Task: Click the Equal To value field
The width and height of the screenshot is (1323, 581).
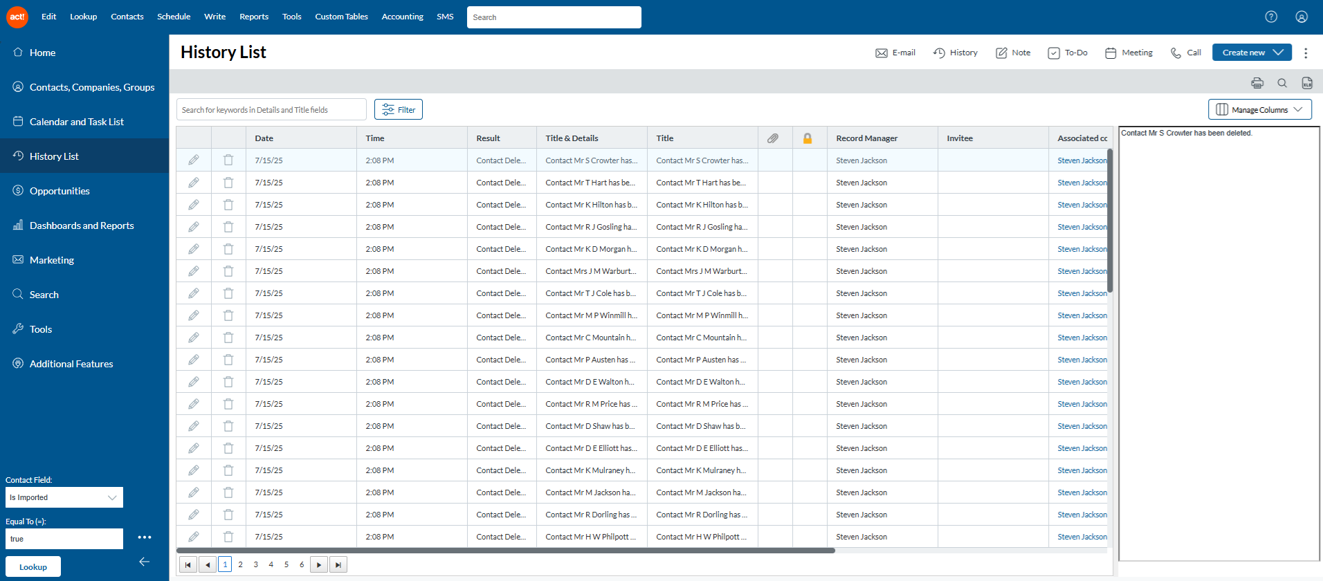Action: [64, 539]
